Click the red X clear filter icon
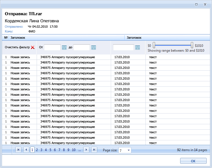Viewport: 212px width, 168px height. (x=33, y=47)
